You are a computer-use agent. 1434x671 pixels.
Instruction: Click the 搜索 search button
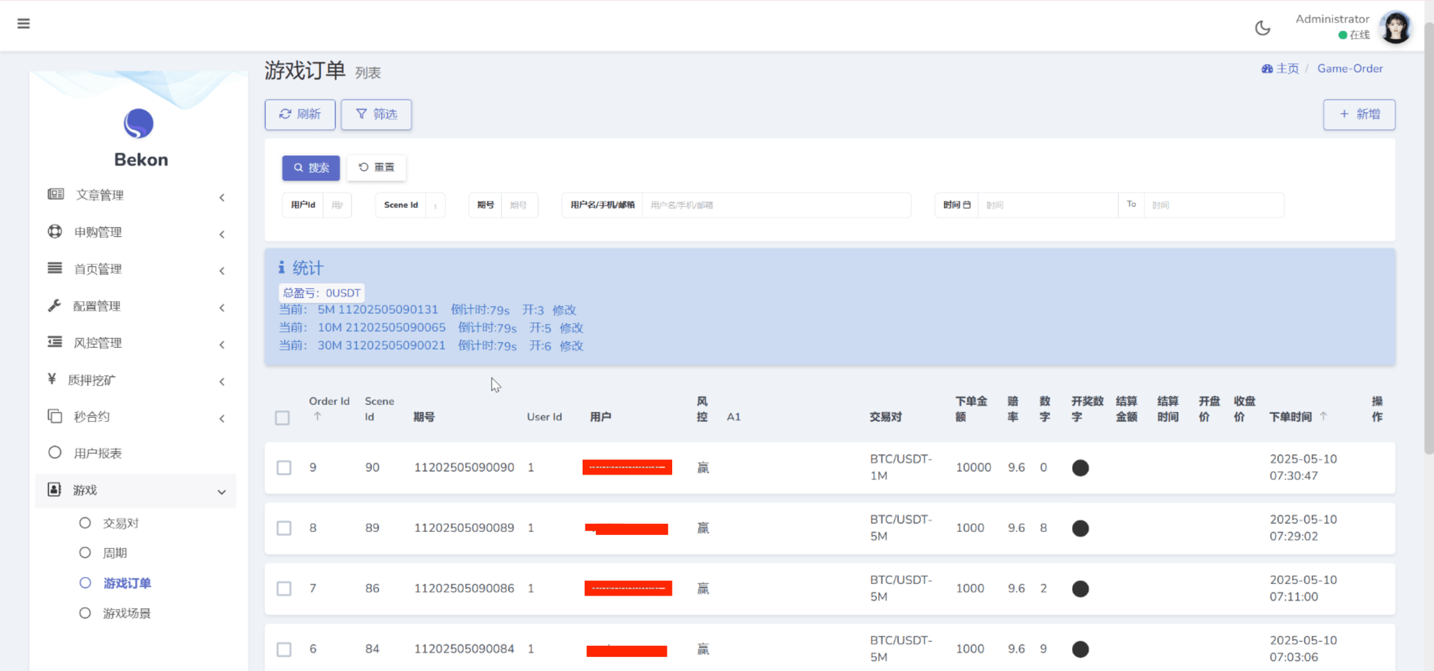[311, 168]
